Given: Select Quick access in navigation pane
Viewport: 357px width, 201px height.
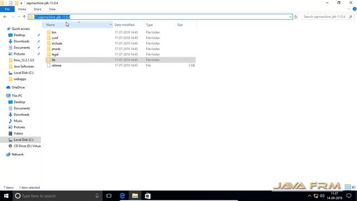Looking at the screenshot, I should click(21, 28).
